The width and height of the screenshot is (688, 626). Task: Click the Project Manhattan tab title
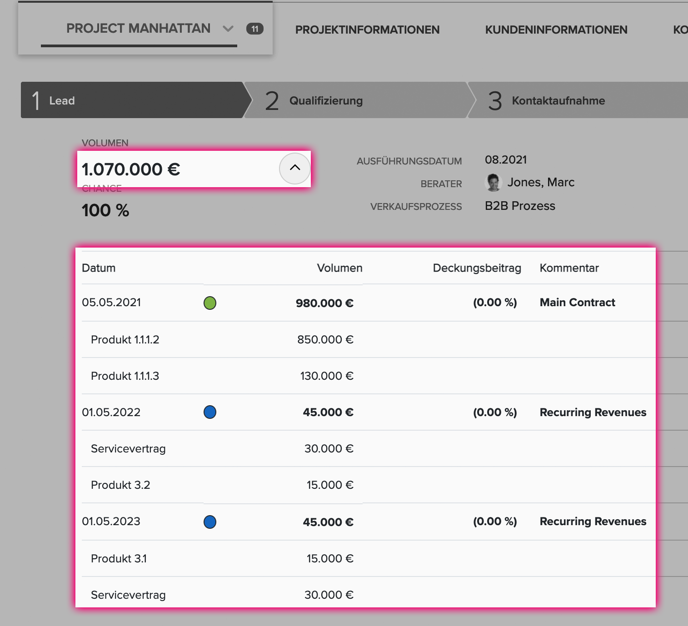point(138,28)
